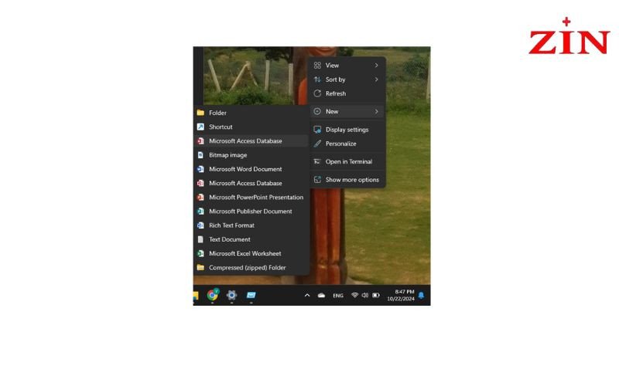Image resolution: width=619 pixels, height=386 pixels.
Task: Create a new Text Document
Action: point(251,239)
